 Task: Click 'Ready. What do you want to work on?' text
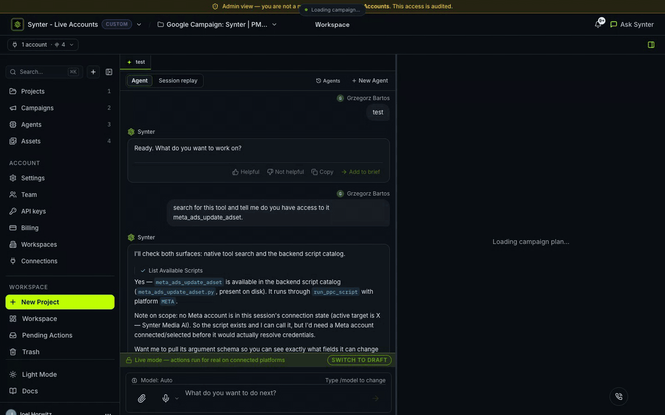(x=188, y=148)
